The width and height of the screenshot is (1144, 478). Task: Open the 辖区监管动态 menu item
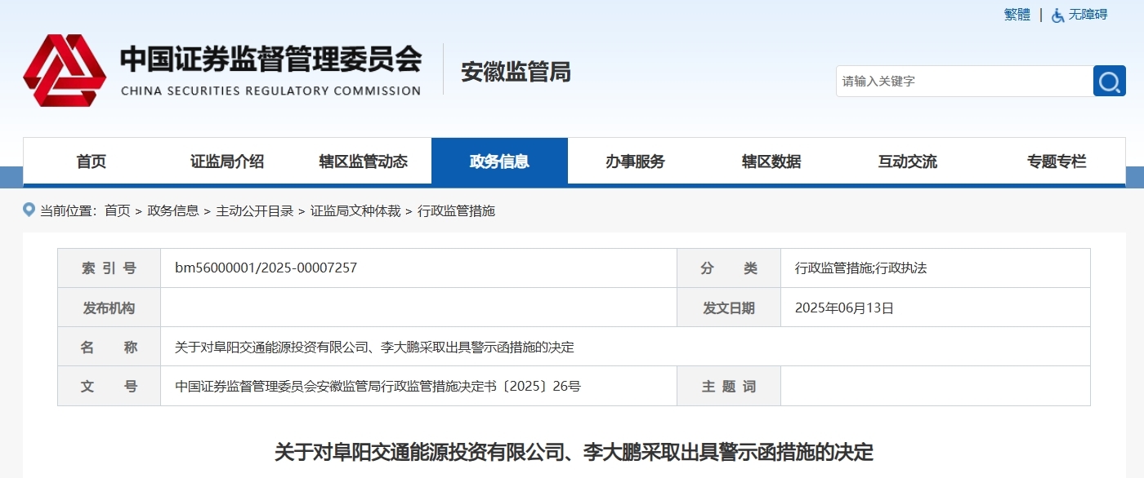click(363, 162)
